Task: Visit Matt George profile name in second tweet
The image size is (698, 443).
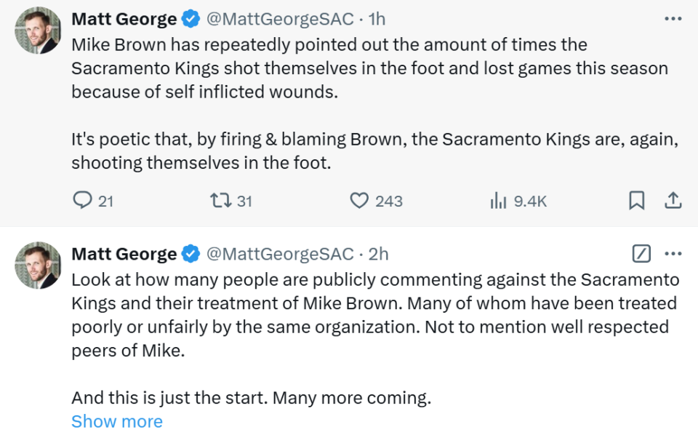Action: [x=124, y=254]
